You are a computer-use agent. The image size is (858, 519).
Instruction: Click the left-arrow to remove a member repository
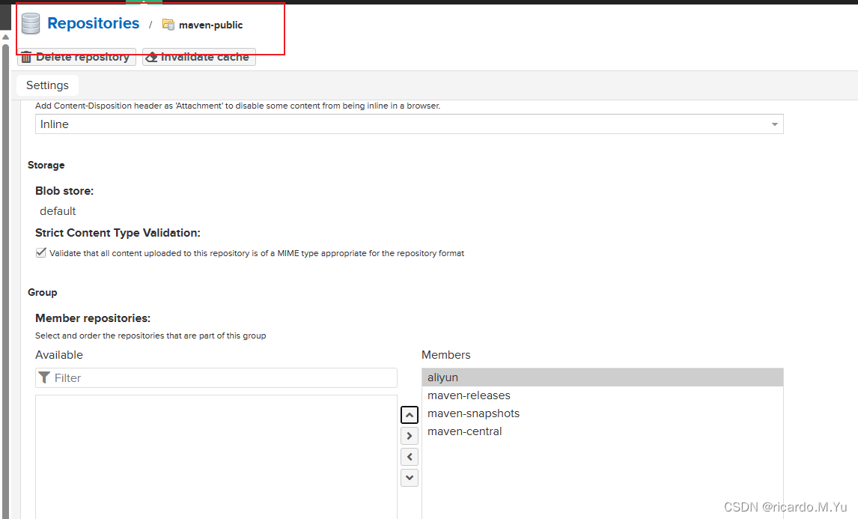tap(409, 456)
